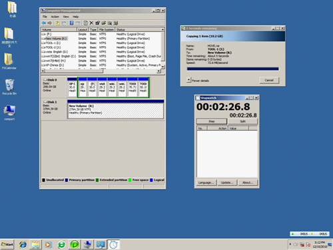Open the Help menu

point(76,17)
